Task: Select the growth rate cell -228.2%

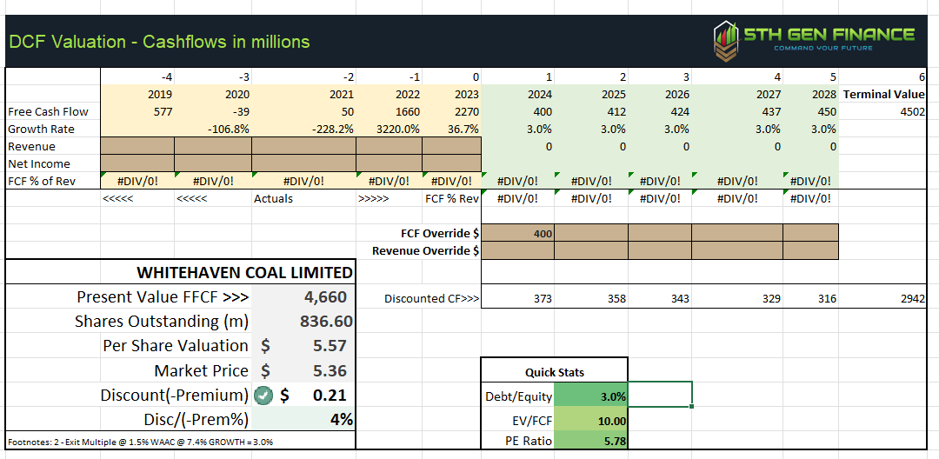Action: point(303,129)
